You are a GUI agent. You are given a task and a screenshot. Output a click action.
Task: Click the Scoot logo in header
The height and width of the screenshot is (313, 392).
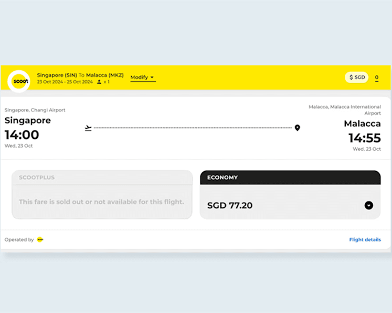[19, 81]
